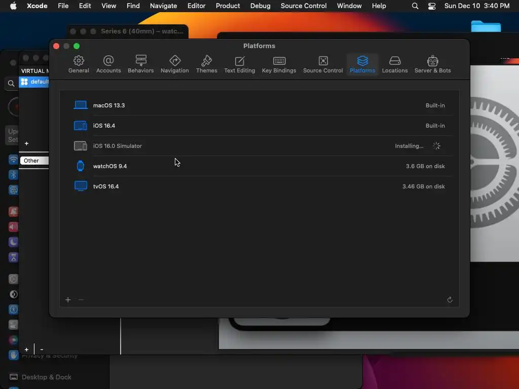Refresh the platforms list
The image size is (519, 389).
click(x=450, y=300)
